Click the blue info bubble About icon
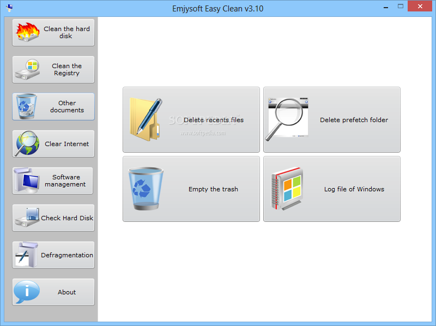 tap(27, 292)
